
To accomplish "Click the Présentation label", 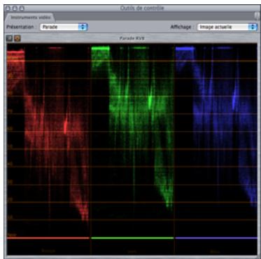I will click(x=20, y=27).
